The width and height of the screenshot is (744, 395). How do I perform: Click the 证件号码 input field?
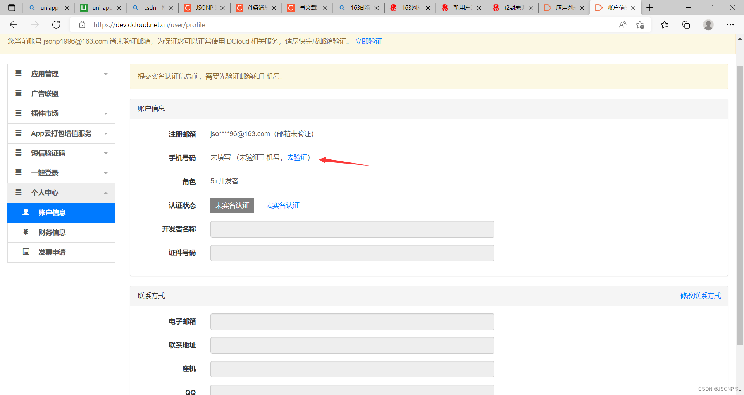click(x=352, y=253)
